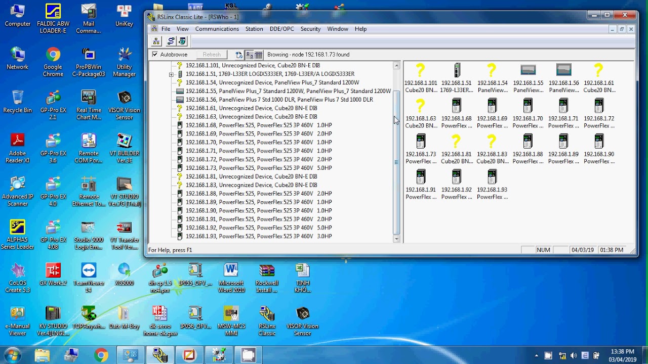Click the volume icon in system tray
The width and height of the screenshot is (648, 364).
(574, 355)
